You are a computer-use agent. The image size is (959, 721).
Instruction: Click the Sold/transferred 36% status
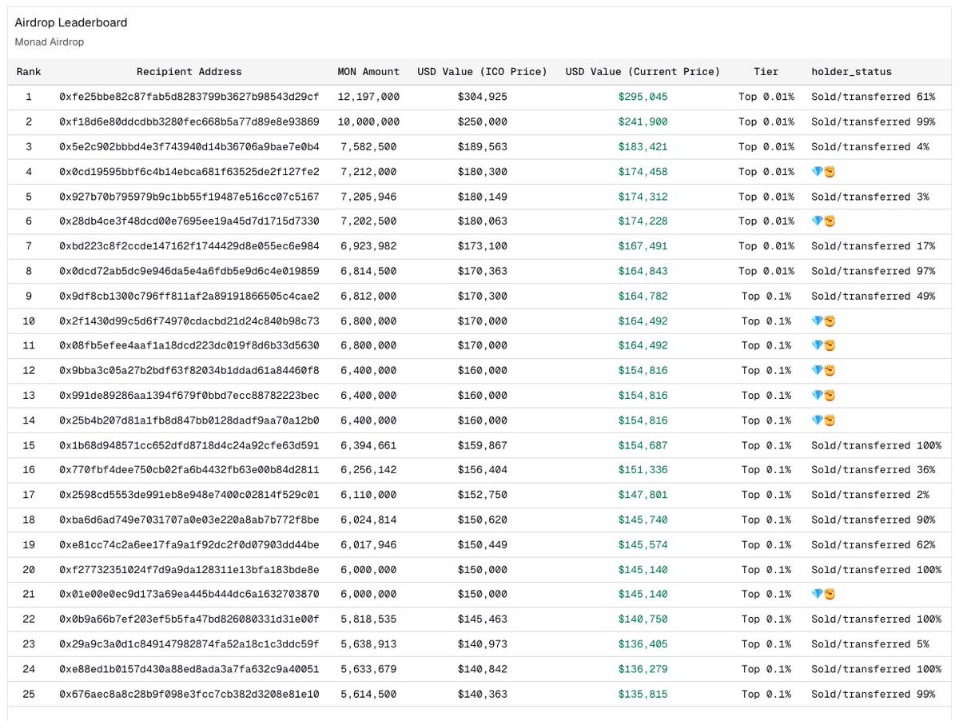click(873, 470)
